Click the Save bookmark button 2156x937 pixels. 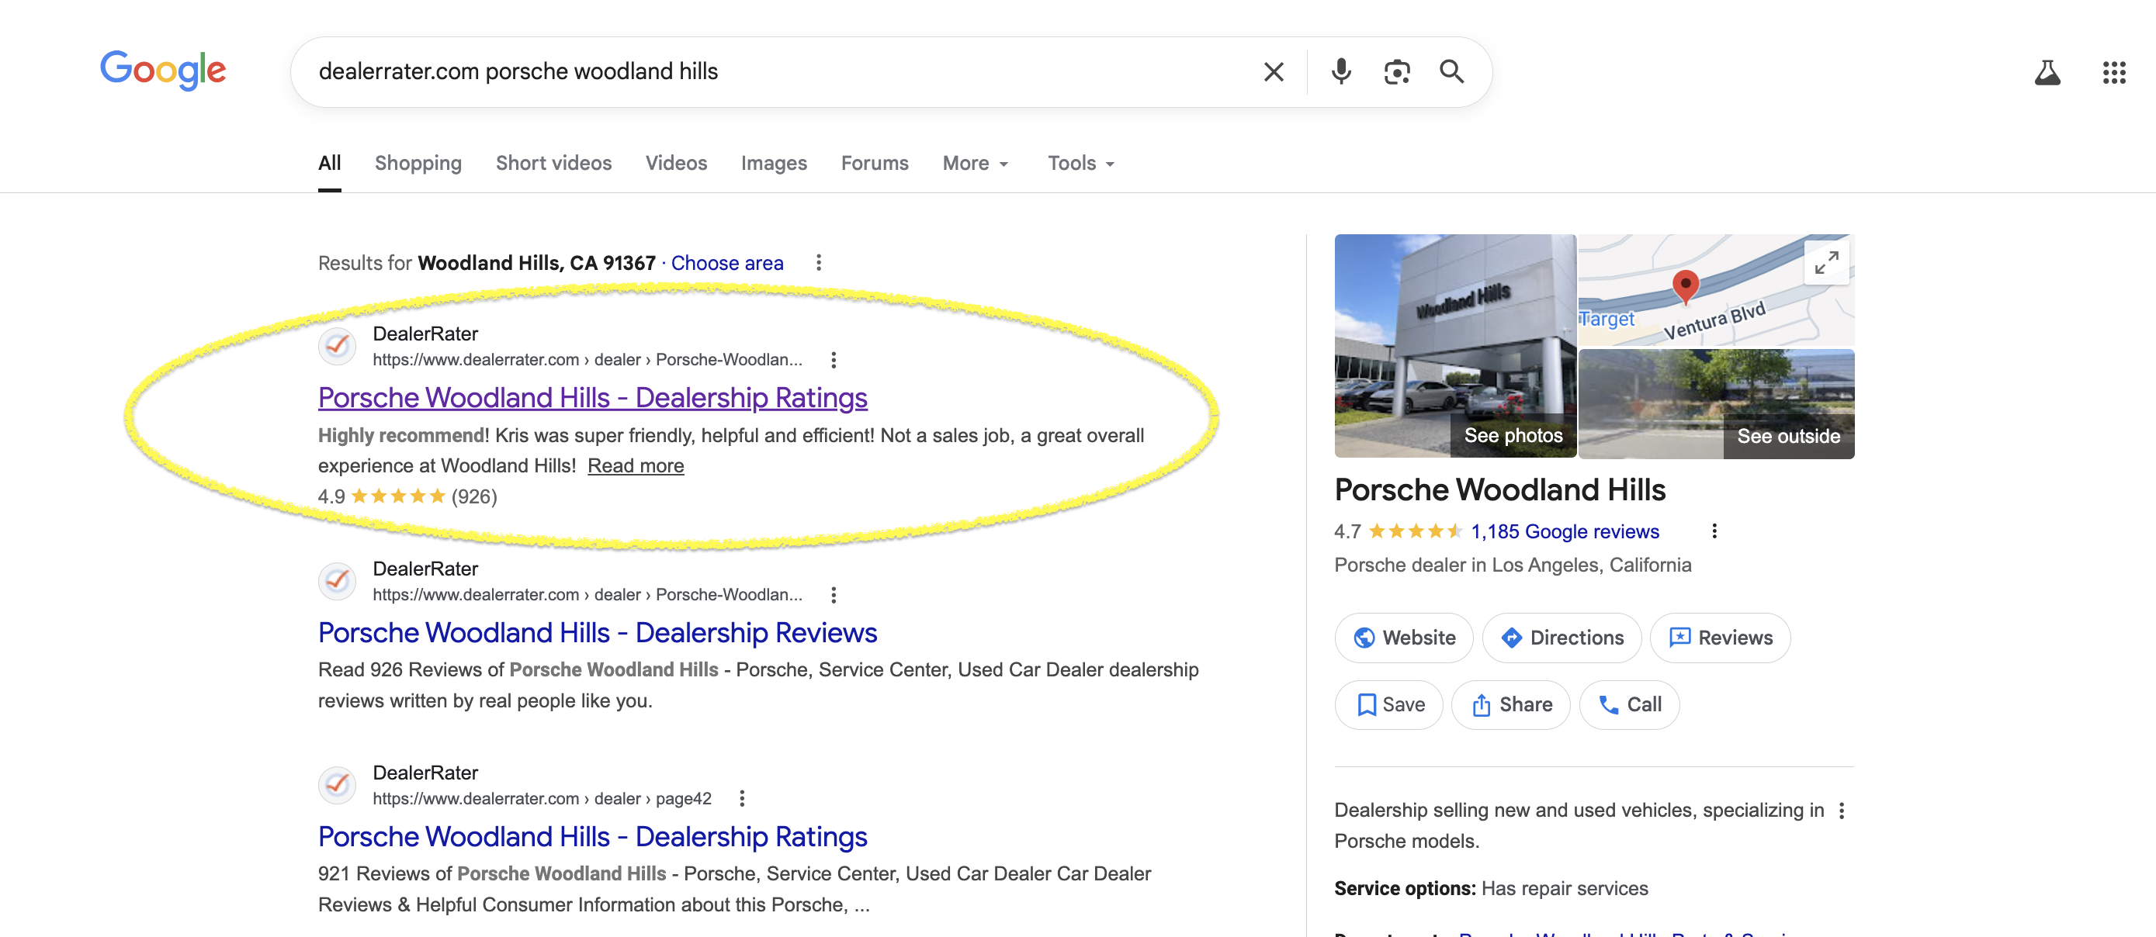click(1388, 704)
